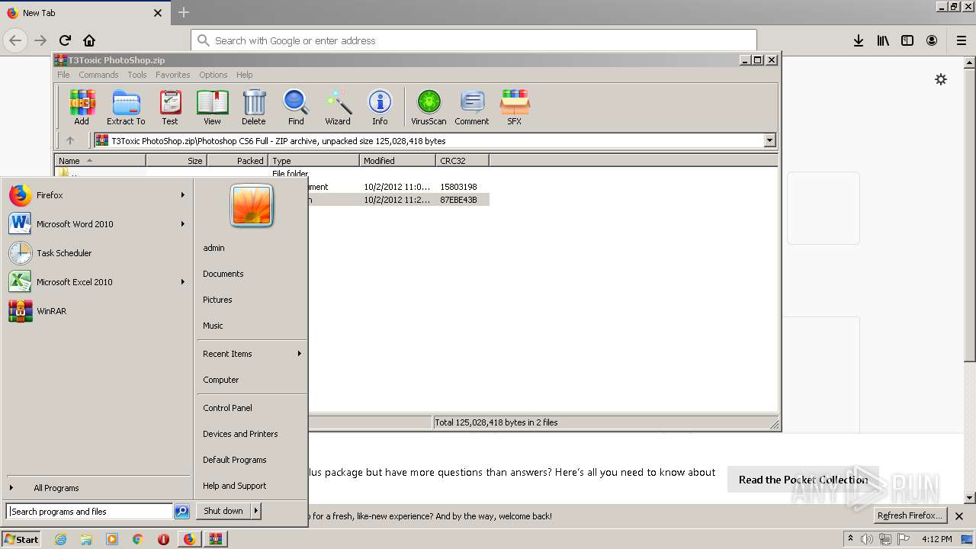
Task: Click Refresh Firefox button
Action: [910, 515]
